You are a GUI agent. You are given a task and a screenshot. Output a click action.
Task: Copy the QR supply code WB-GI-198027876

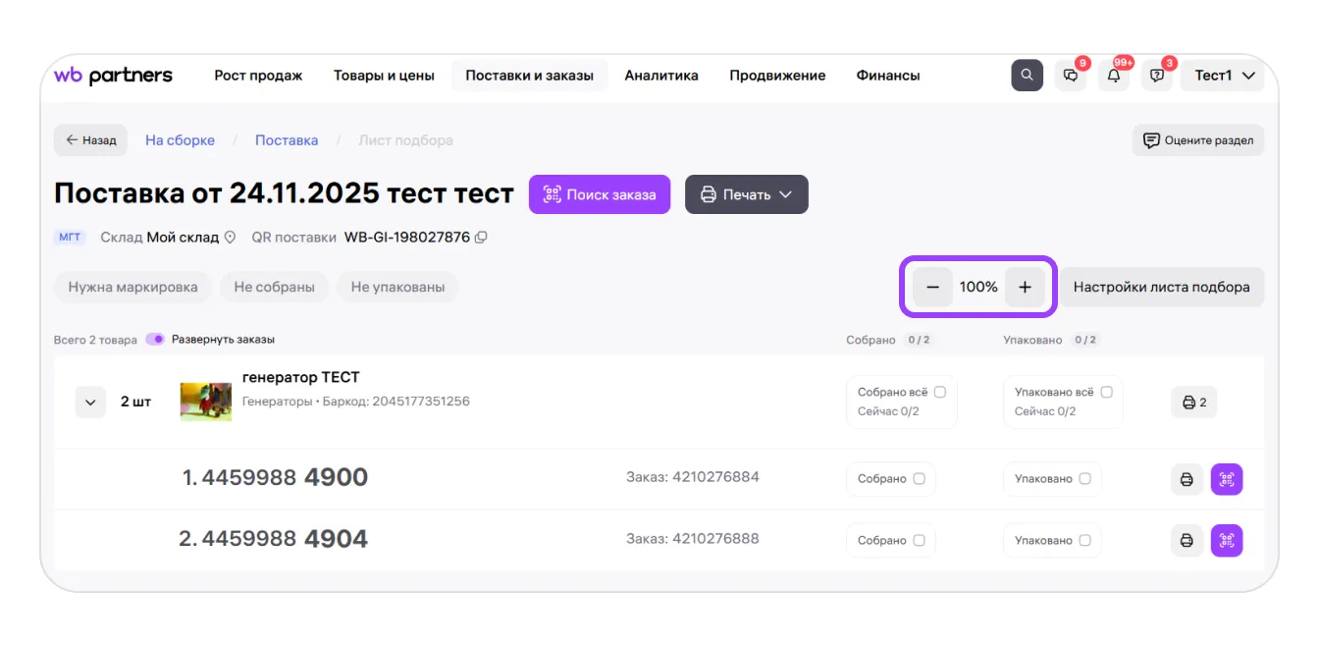pos(481,238)
